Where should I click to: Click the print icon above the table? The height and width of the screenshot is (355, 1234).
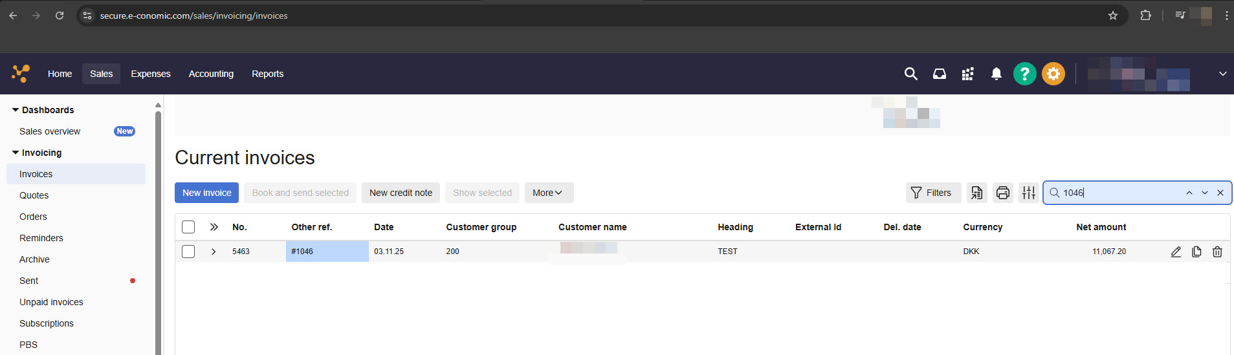1002,193
